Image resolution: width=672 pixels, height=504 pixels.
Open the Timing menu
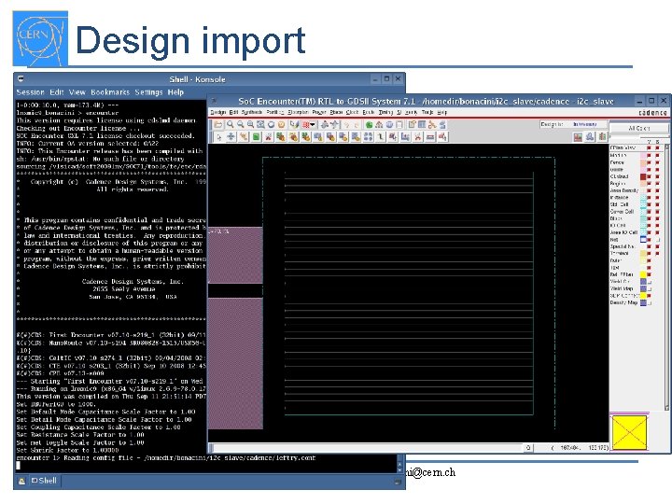coord(385,112)
